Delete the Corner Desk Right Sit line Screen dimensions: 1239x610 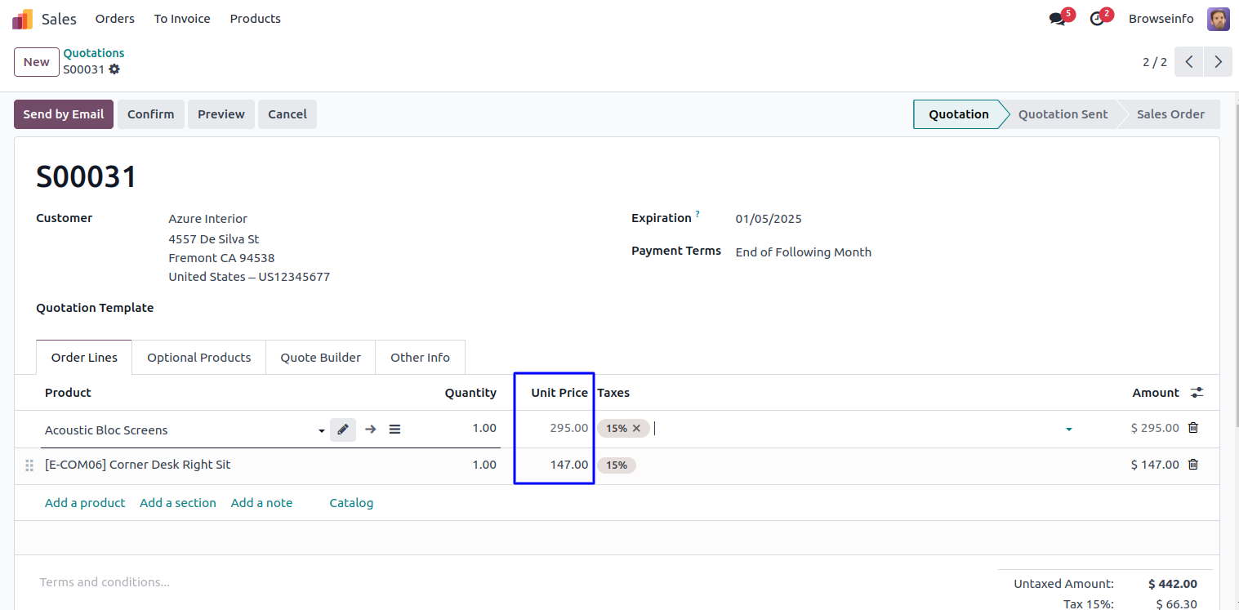pos(1193,465)
